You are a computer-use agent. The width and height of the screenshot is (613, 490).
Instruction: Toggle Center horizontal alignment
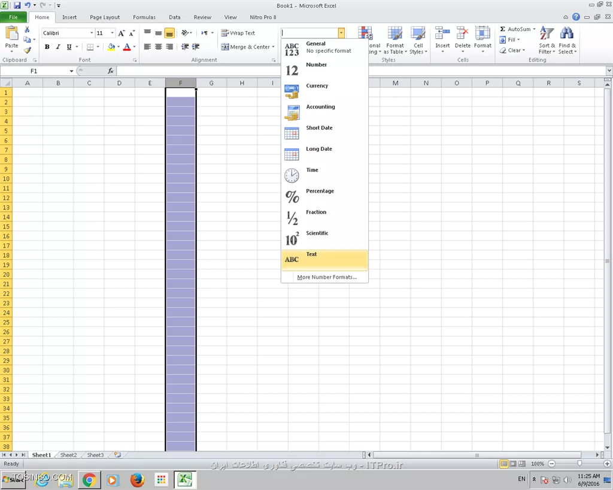(158, 47)
